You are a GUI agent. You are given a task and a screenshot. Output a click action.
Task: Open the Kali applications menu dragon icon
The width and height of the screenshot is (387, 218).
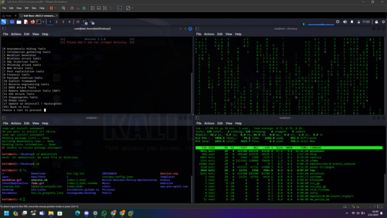3,22
